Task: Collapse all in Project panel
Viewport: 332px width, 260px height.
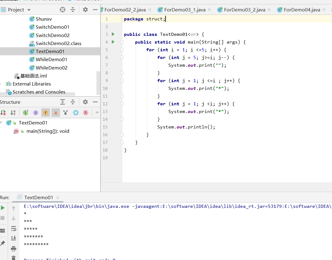Action: [73, 10]
